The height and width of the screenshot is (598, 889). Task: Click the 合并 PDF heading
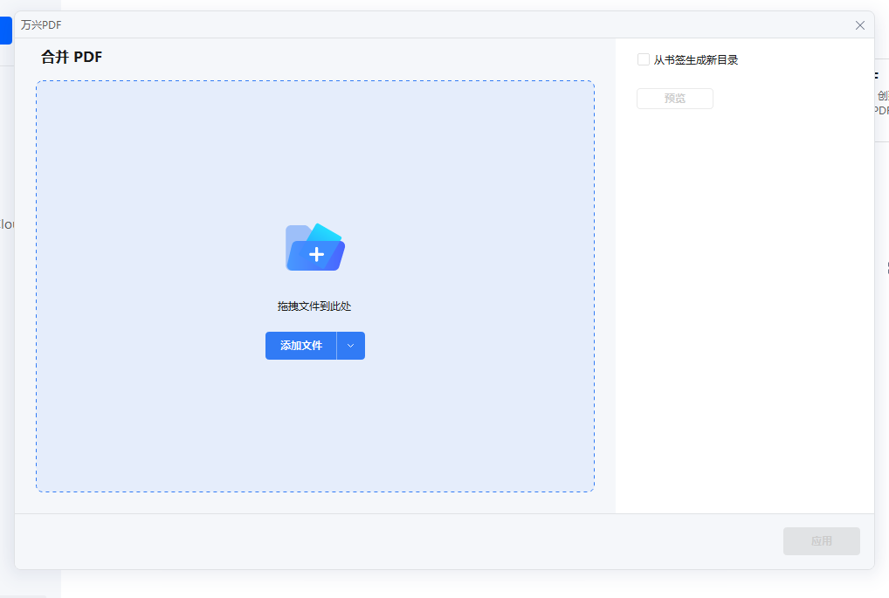pos(71,56)
